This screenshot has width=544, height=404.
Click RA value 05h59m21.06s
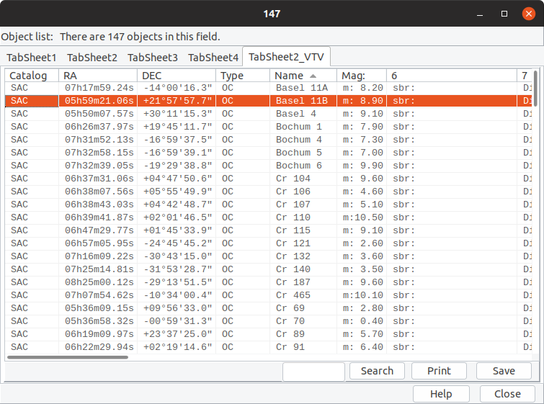click(99, 101)
